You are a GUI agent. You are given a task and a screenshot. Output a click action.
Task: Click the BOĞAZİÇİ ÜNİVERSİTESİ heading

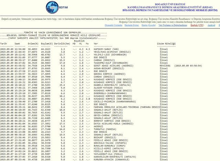[x=170, y=4]
